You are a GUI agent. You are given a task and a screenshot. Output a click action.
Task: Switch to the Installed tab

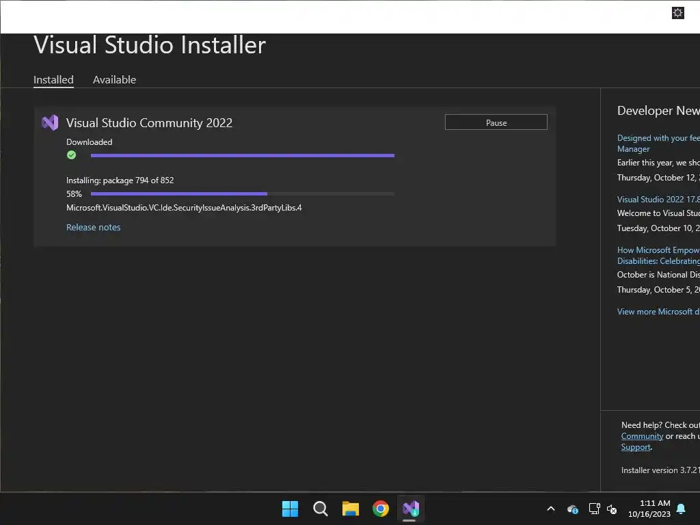point(53,80)
